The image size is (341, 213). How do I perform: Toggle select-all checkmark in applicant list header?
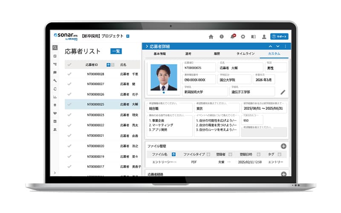point(69,65)
